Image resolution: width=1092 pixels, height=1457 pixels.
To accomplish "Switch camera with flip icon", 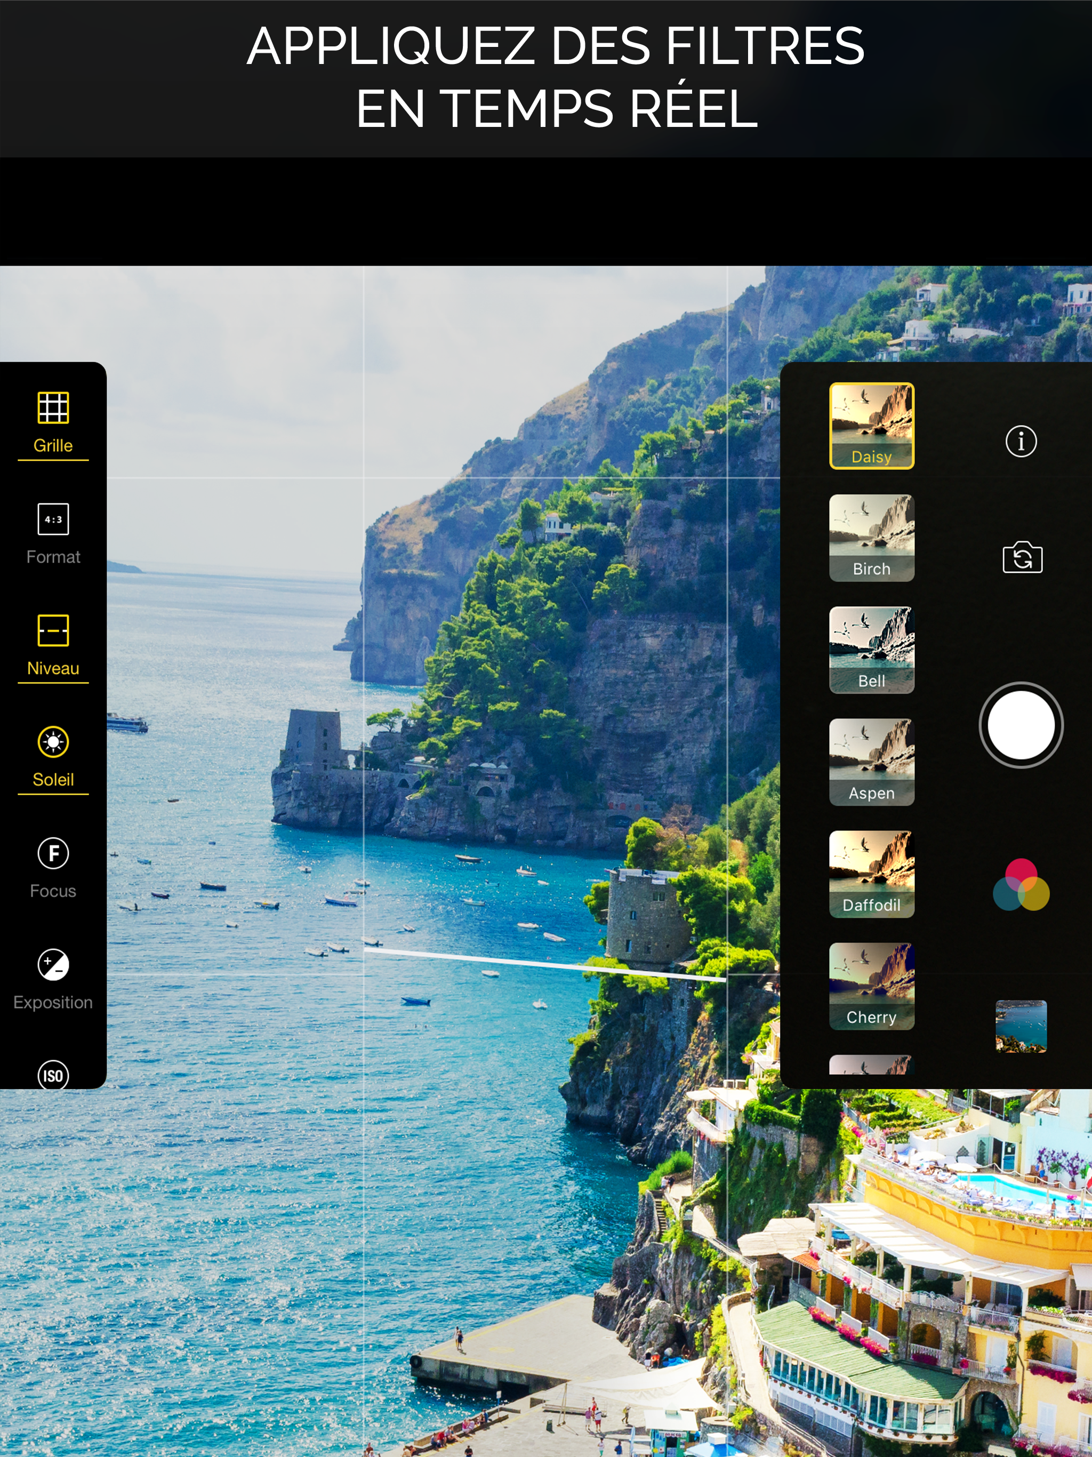I will coord(1022,558).
